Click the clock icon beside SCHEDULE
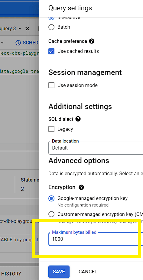The height and width of the screenshot is (280, 143). [x=18, y=43]
